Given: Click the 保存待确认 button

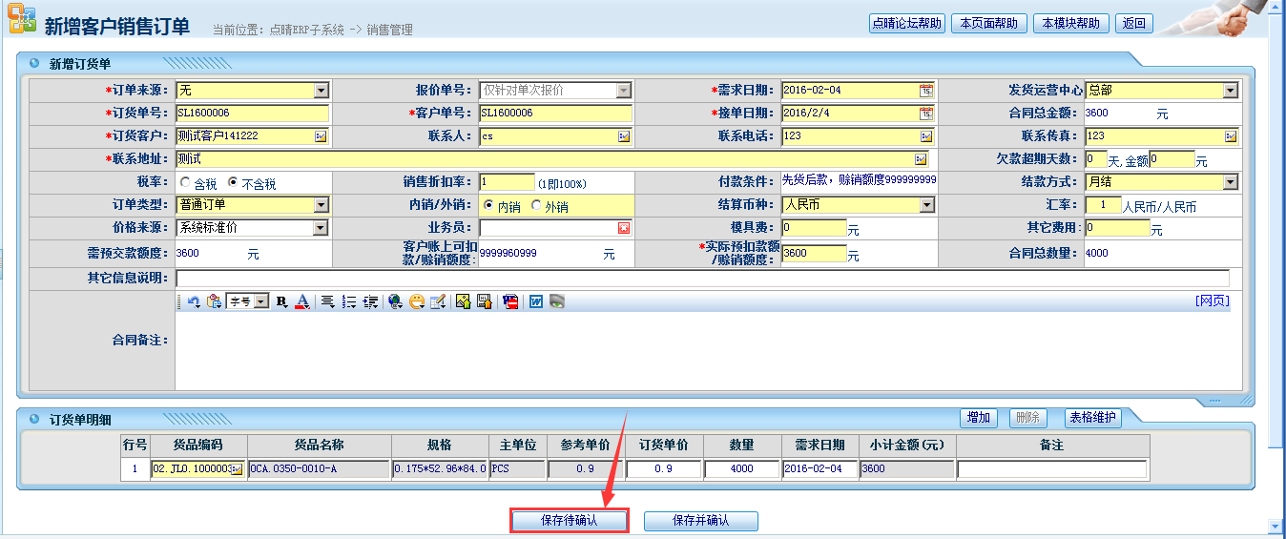Looking at the screenshot, I should [x=569, y=521].
